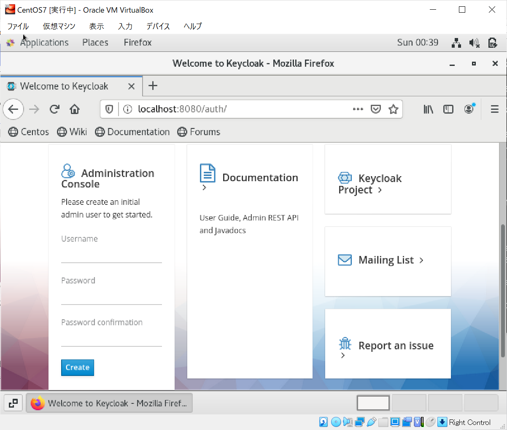Viewport: 507px width, 430px height.
Task: Open the CentOS power/session tray icon
Action: pos(493,43)
